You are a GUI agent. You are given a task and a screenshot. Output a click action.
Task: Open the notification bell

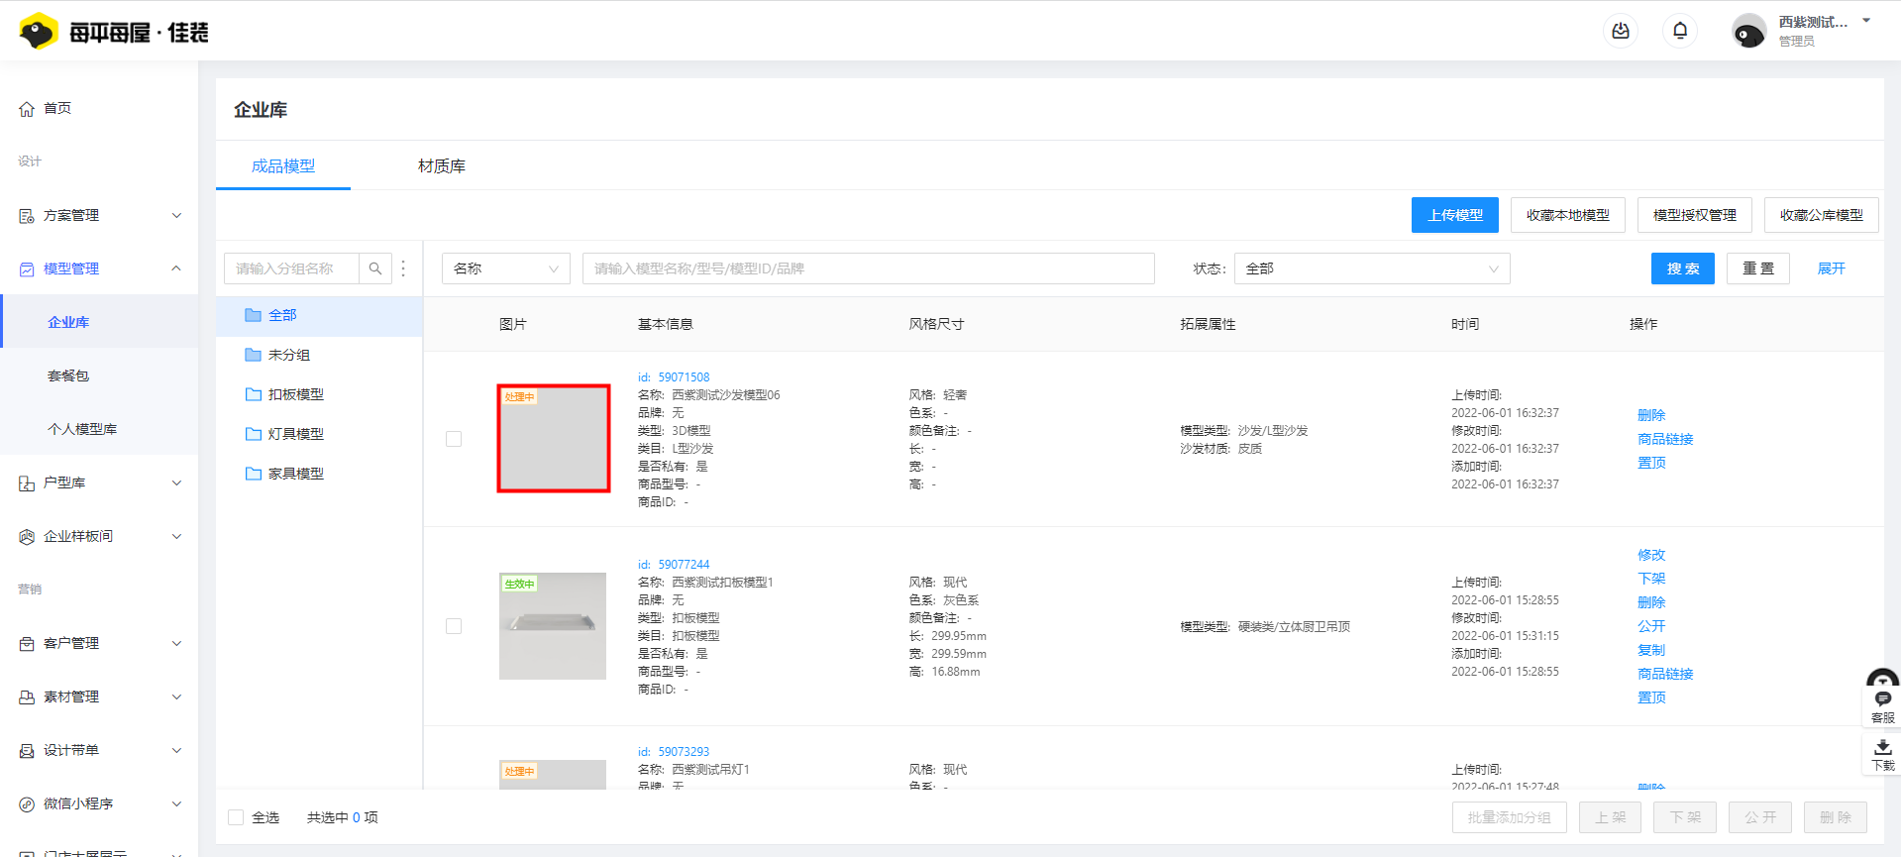(x=1680, y=32)
